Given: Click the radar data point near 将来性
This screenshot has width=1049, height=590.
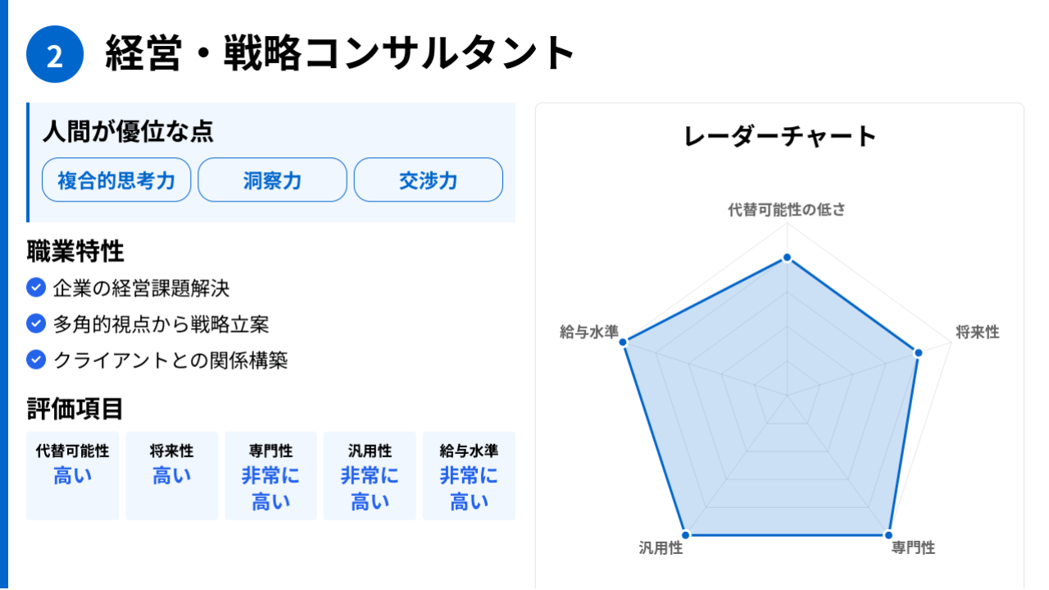Looking at the screenshot, I should [x=918, y=353].
